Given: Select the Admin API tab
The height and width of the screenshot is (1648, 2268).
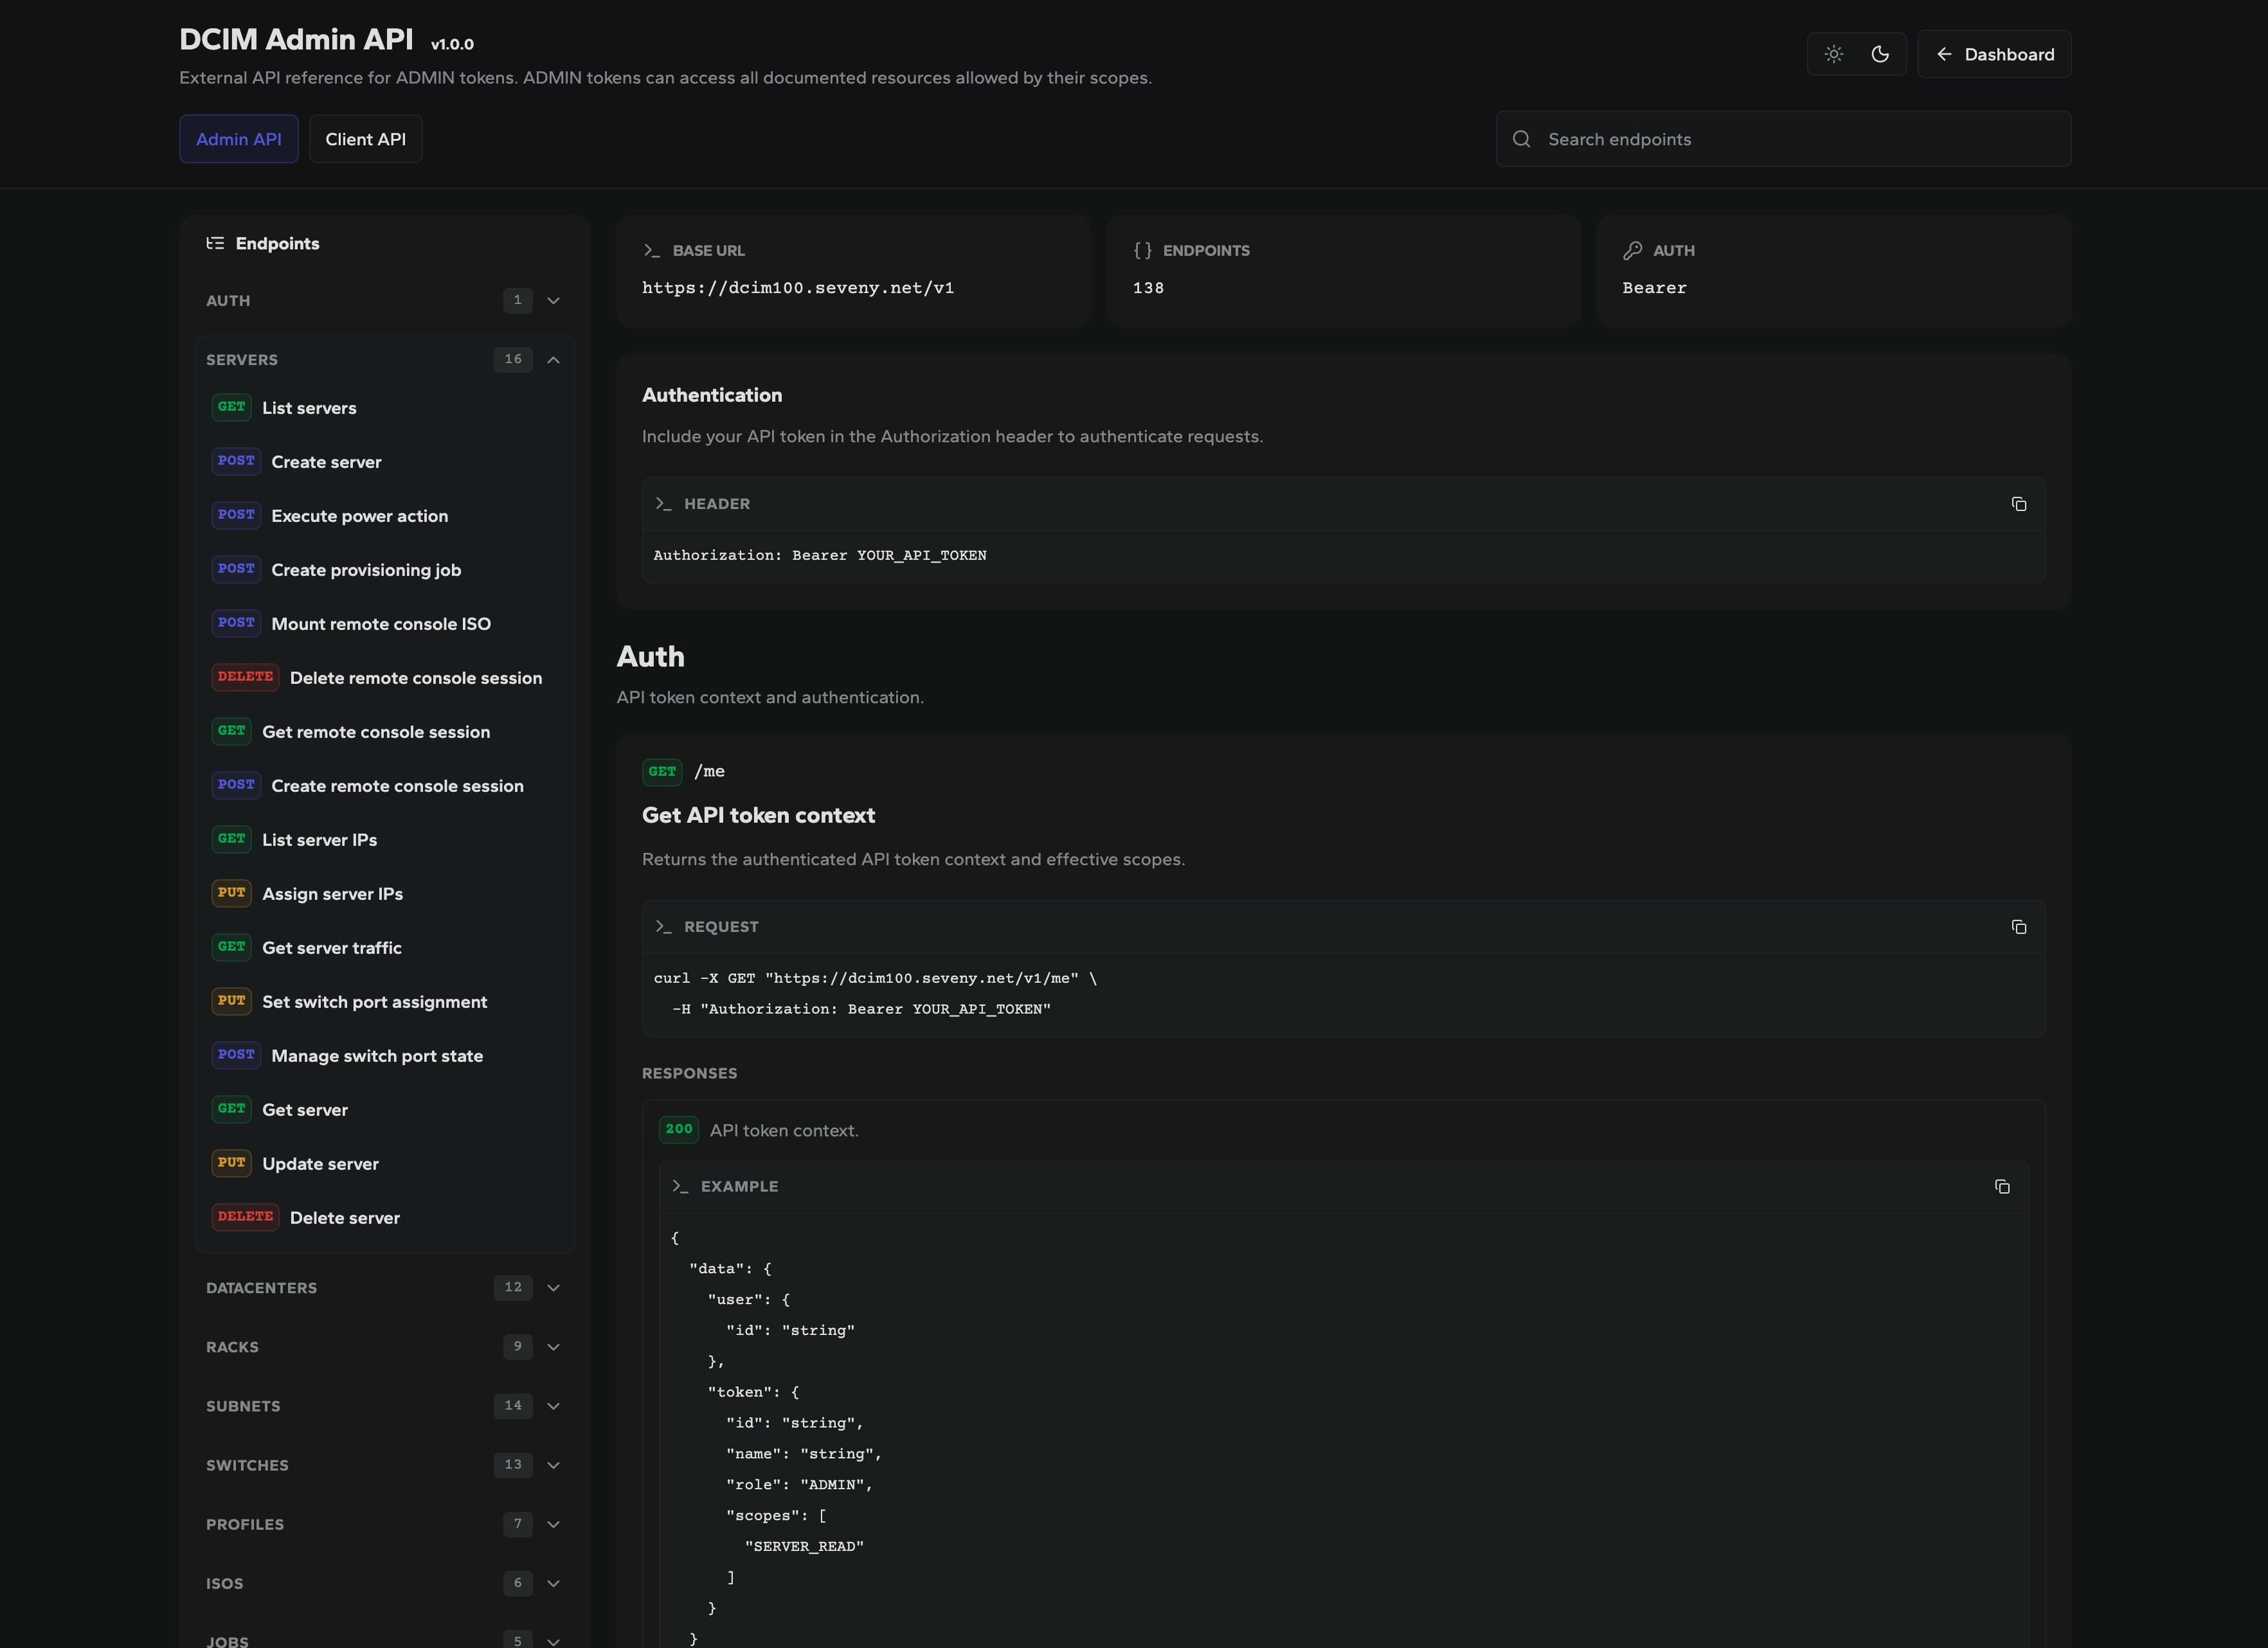Looking at the screenshot, I should tap(239, 139).
